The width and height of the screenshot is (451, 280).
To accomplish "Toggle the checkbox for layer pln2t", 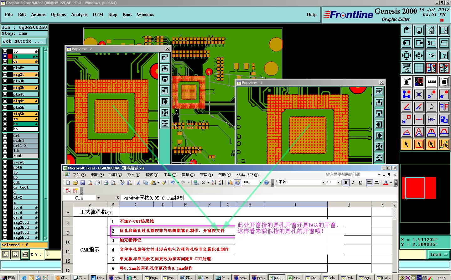I will 5,68.
